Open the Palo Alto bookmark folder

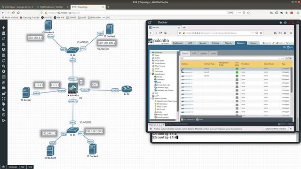[94, 17]
